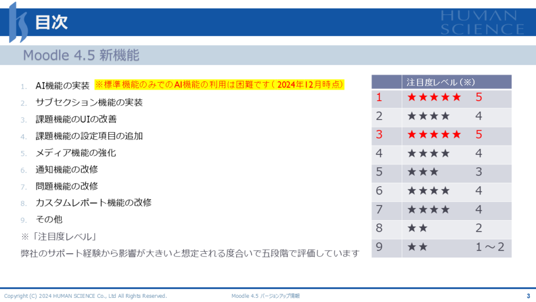Select the four stars in table row 7
The width and height of the screenshot is (536, 302).
429,210
